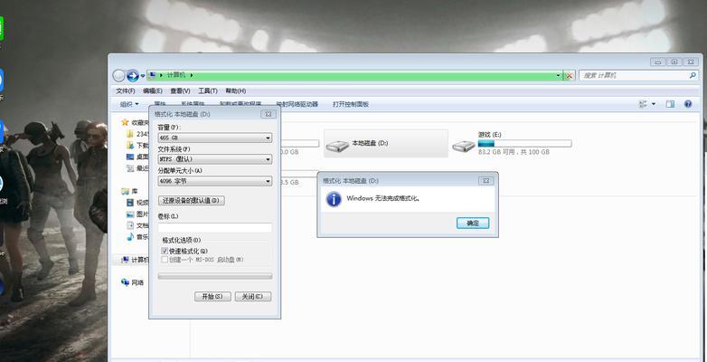
Task: Select the 收藏夹 star in sidebar
Action: (x=125, y=122)
